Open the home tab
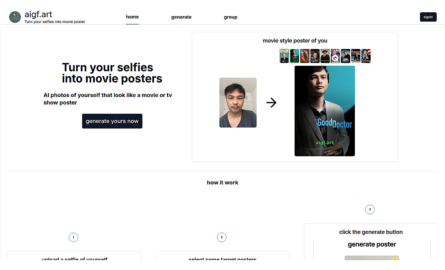This screenshot has width=445, height=270. click(132, 17)
